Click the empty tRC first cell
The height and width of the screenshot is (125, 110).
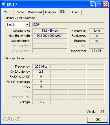pos(41,92)
